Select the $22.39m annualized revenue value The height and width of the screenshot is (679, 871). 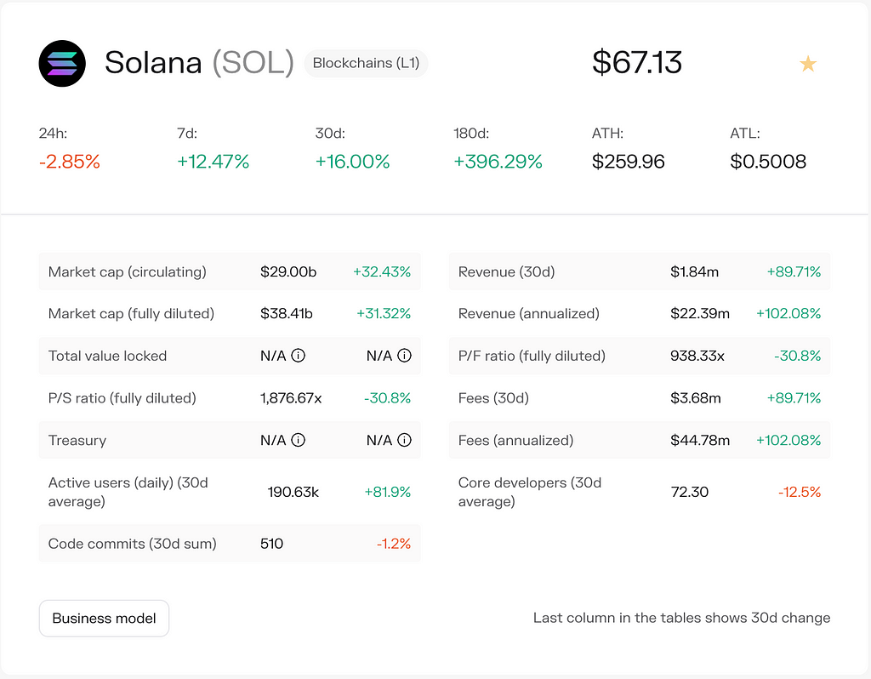coord(700,314)
